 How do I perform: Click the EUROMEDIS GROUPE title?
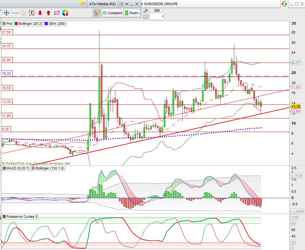pos(161,4)
